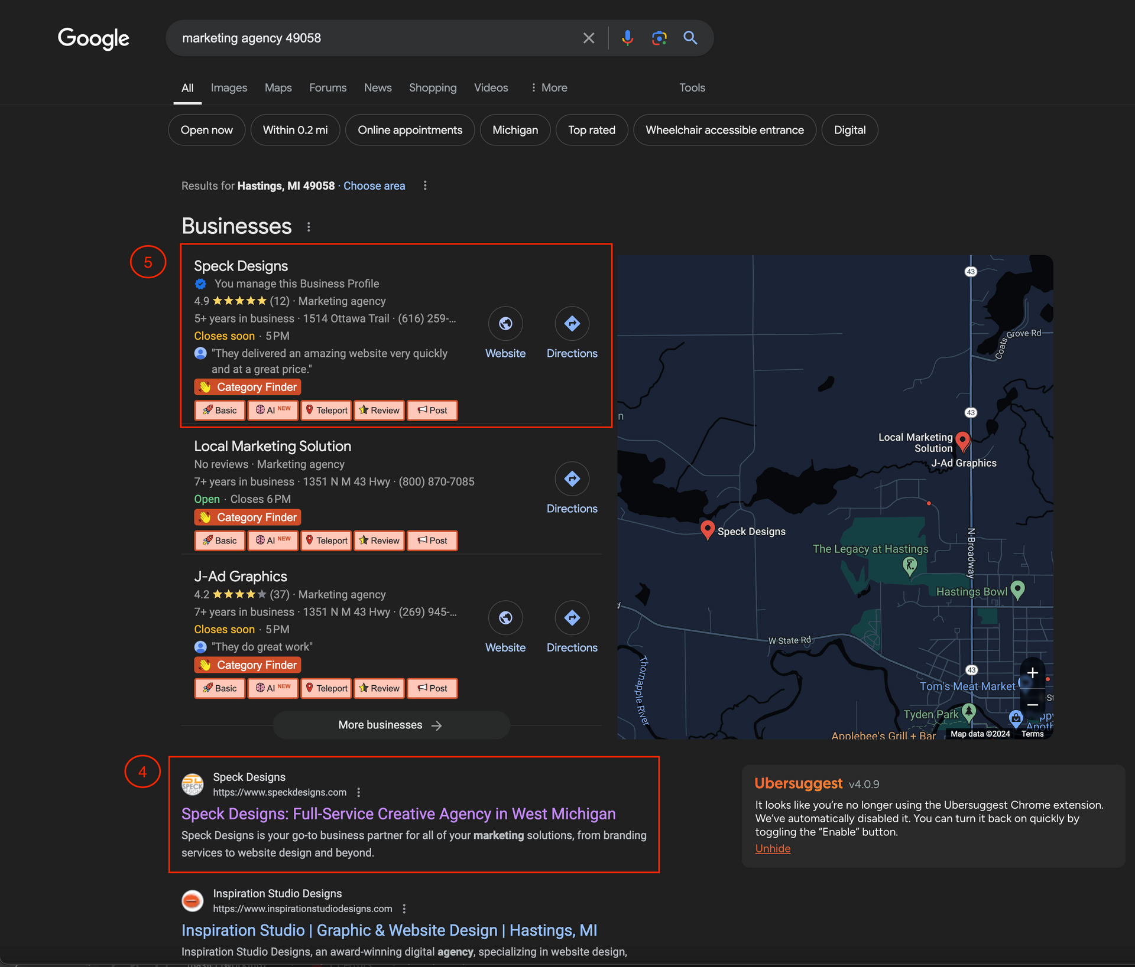Open Review tool for J-Ad Graphics
Screen dimensions: 1135x967
click(380, 688)
